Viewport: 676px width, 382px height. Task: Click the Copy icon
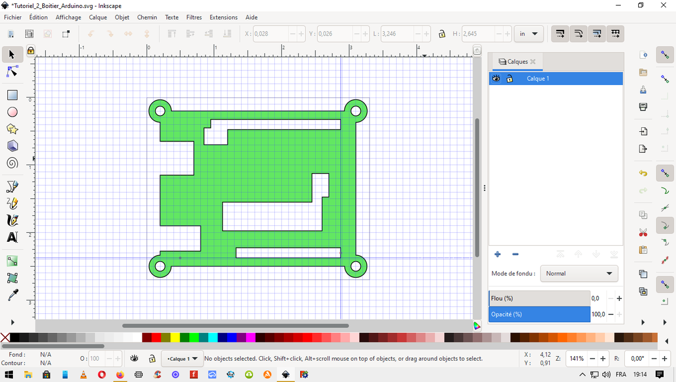click(643, 215)
